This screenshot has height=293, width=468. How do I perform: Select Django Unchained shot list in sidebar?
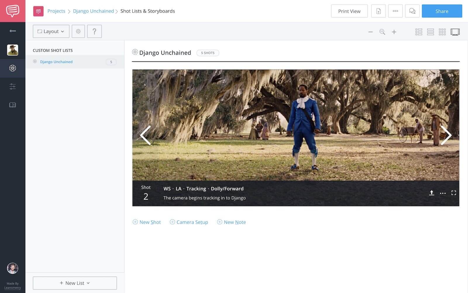(75, 62)
